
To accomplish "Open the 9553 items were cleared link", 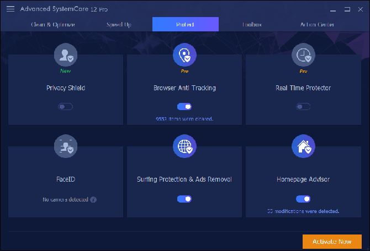I will (184, 119).
